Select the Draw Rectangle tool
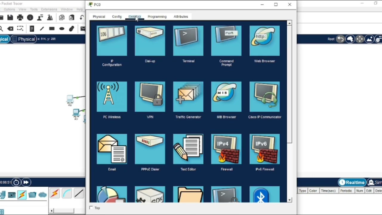This screenshot has width=382, height=215. coord(52,29)
